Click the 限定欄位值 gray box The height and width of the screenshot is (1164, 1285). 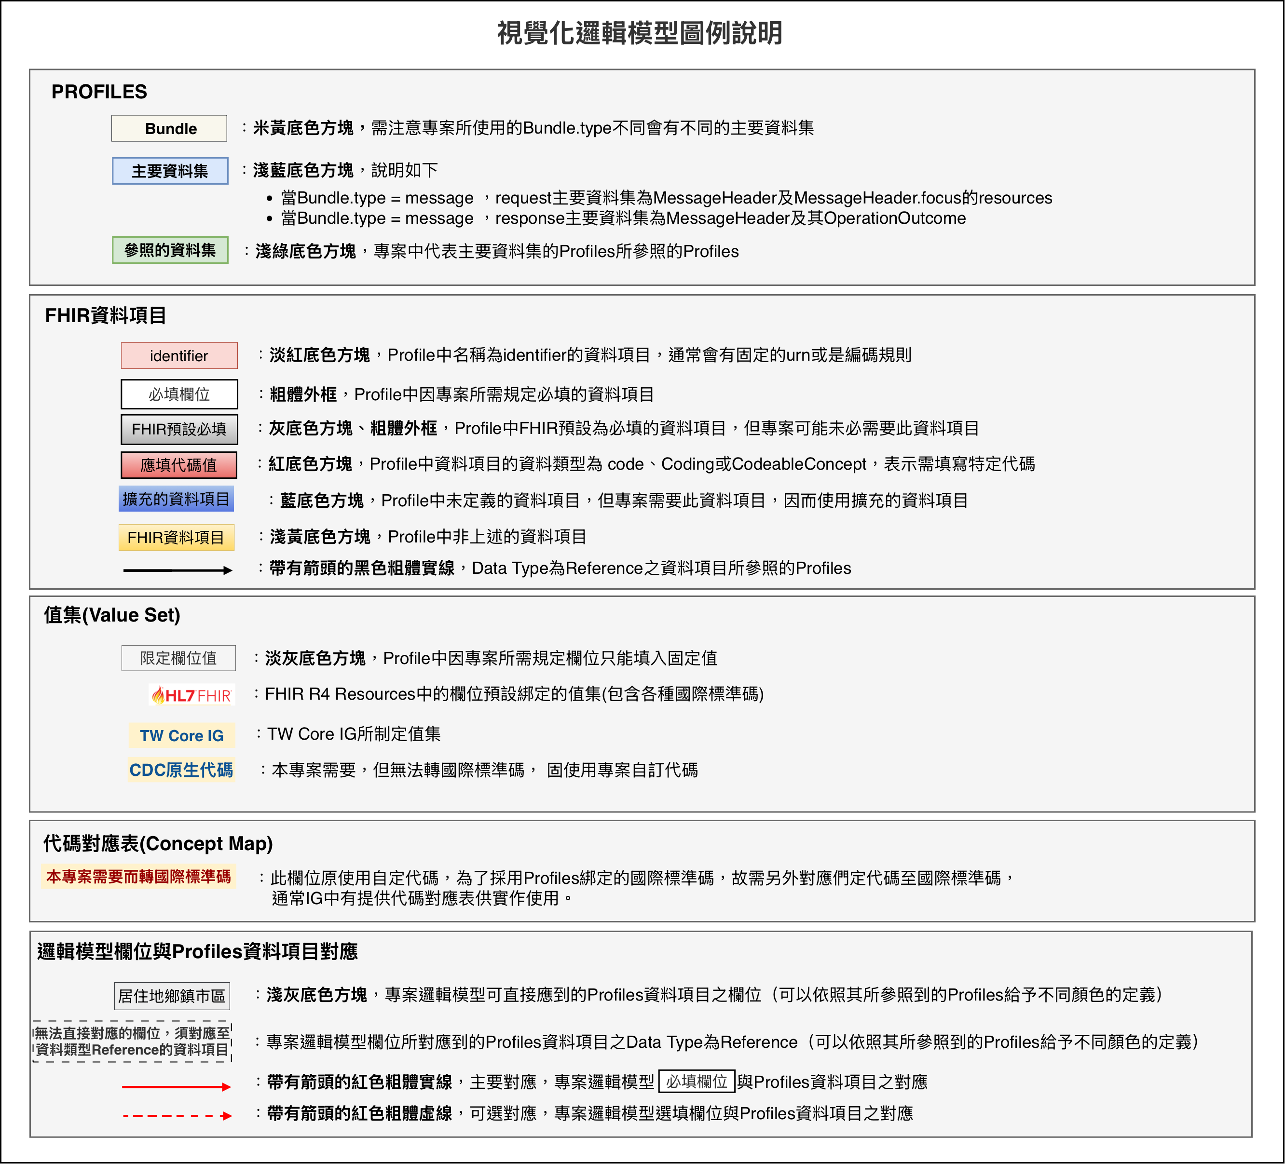[178, 658]
